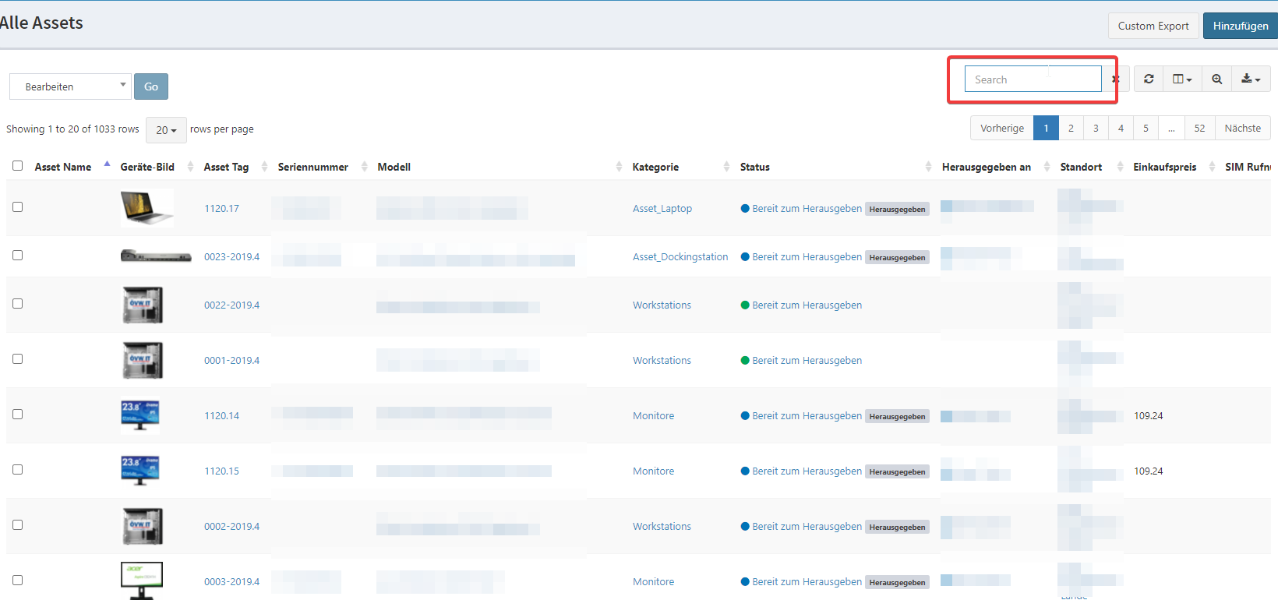Image resolution: width=1278 pixels, height=600 pixels.
Task: Open asset tag 0002-2019.4 link
Action: point(232,527)
